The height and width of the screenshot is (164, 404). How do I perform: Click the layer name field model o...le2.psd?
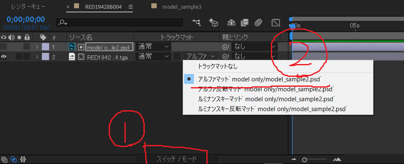109,47
